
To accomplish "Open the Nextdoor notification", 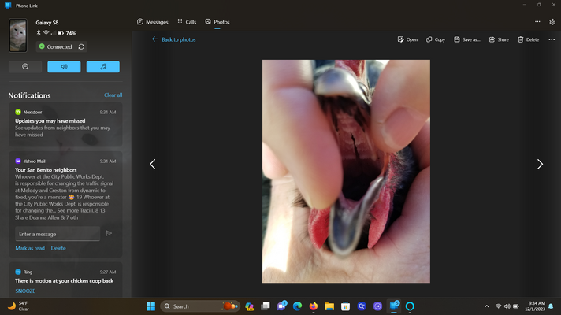I will 65,124.
